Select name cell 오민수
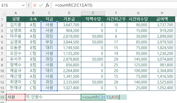This screenshot has width=177, height=103. [16, 54]
